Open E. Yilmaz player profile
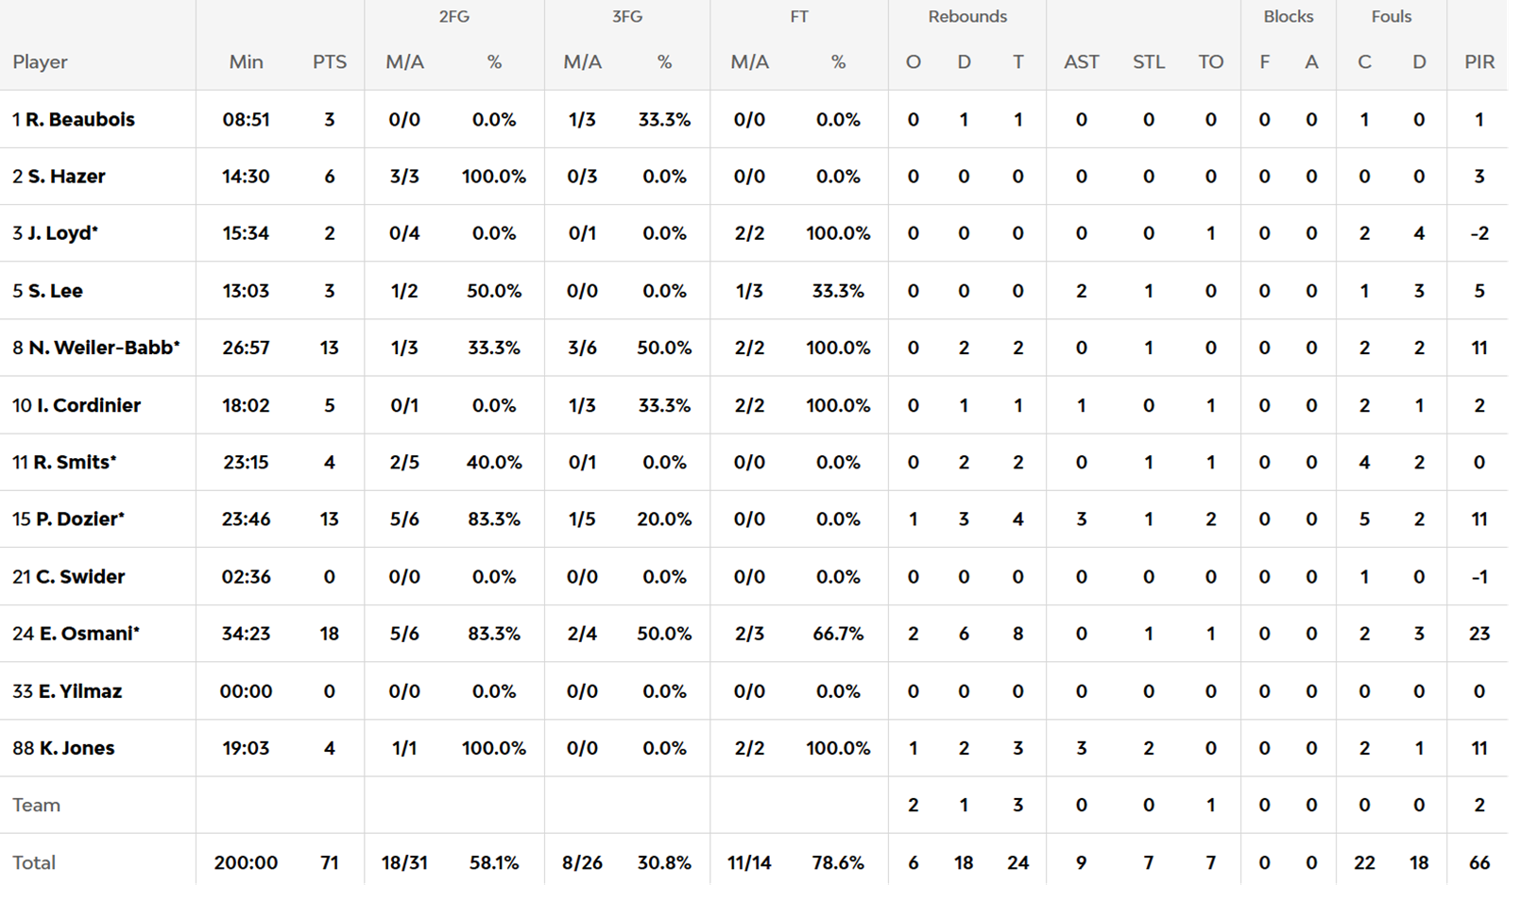Viewport: 1538px width, 901px height. (79, 691)
